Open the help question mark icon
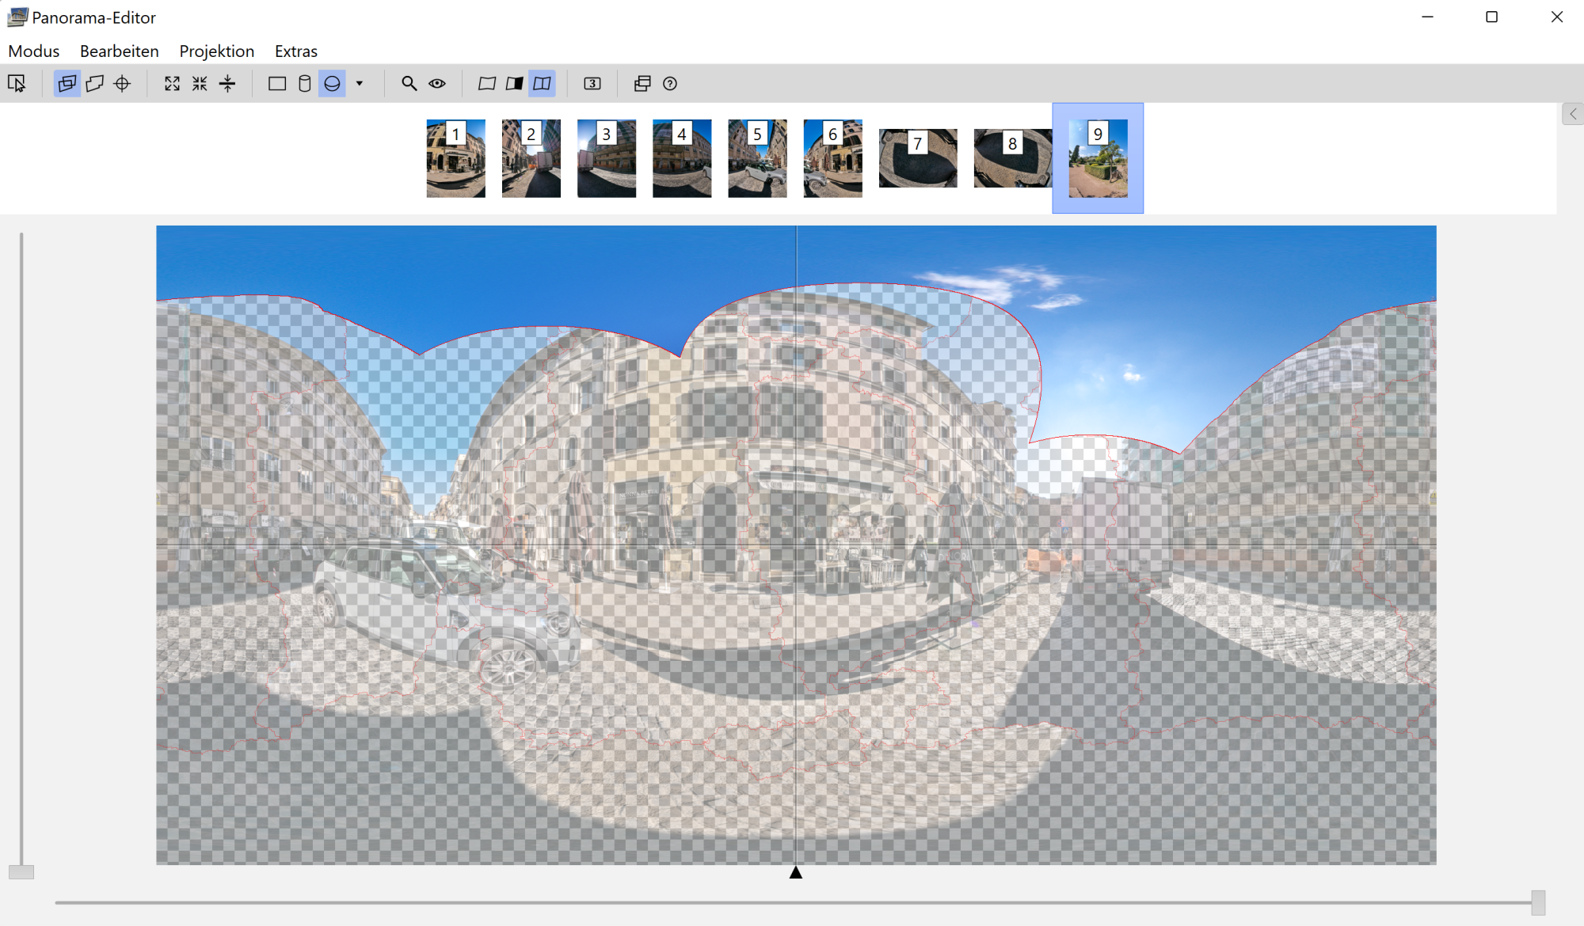 tap(670, 83)
